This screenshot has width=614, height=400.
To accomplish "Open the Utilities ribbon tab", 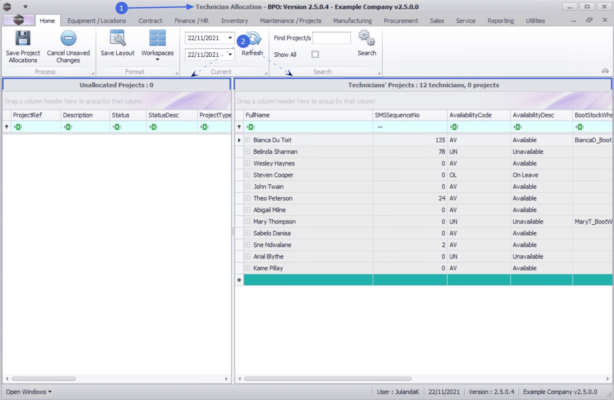I will pyautogui.click(x=535, y=21).
